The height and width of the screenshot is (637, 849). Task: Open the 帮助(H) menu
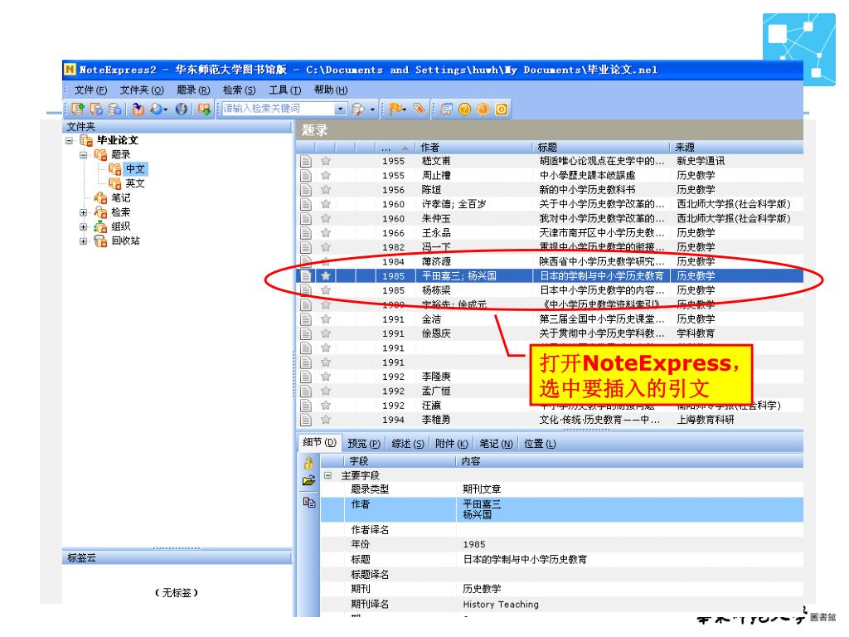coord(331,90)
